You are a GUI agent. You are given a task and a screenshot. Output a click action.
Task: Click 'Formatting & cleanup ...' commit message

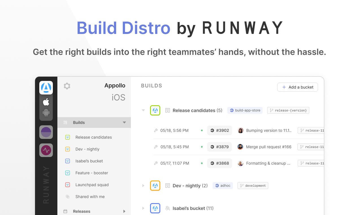268,163
